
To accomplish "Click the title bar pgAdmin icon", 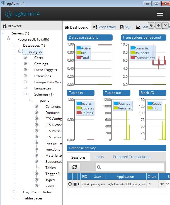I will tap(3, 3).
